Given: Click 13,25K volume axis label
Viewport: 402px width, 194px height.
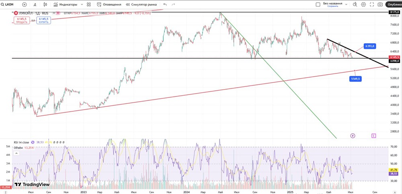Looking at the screenshot, I should [6, 187].
